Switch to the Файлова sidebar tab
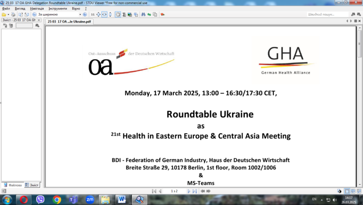Screen dimensions: 363x205 13,184
